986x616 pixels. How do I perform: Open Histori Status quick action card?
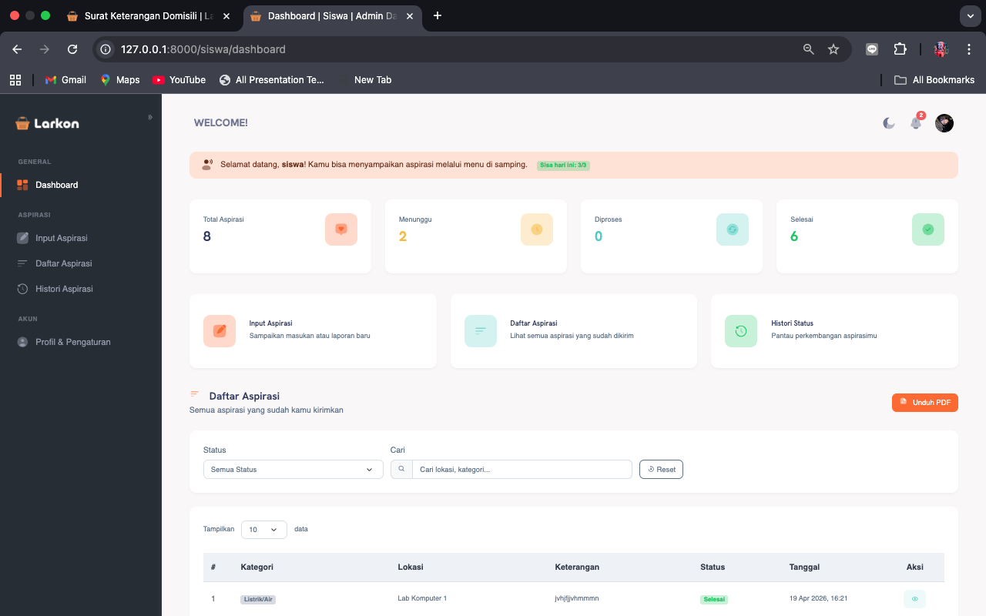point(834,331)
